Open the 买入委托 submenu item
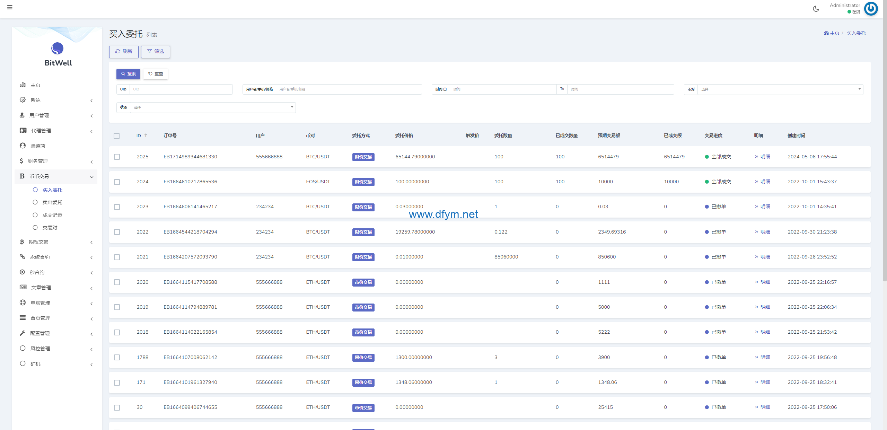Image resolution: width=887 pixels, height=430 pixels. pos(52,190)
